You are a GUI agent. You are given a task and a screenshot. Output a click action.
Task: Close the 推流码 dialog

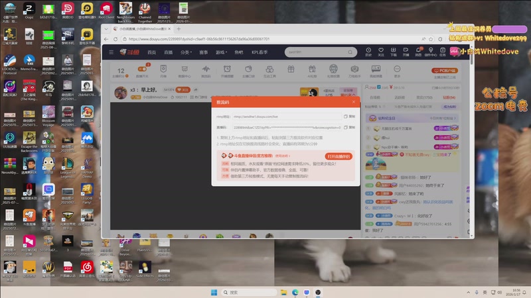[x=354, y=102]
